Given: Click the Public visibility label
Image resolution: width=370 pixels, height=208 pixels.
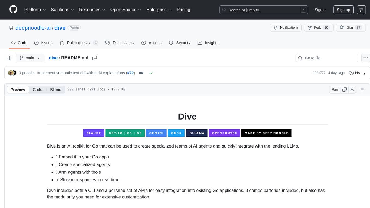Looking at the screenshot, I should click(74, 28).
